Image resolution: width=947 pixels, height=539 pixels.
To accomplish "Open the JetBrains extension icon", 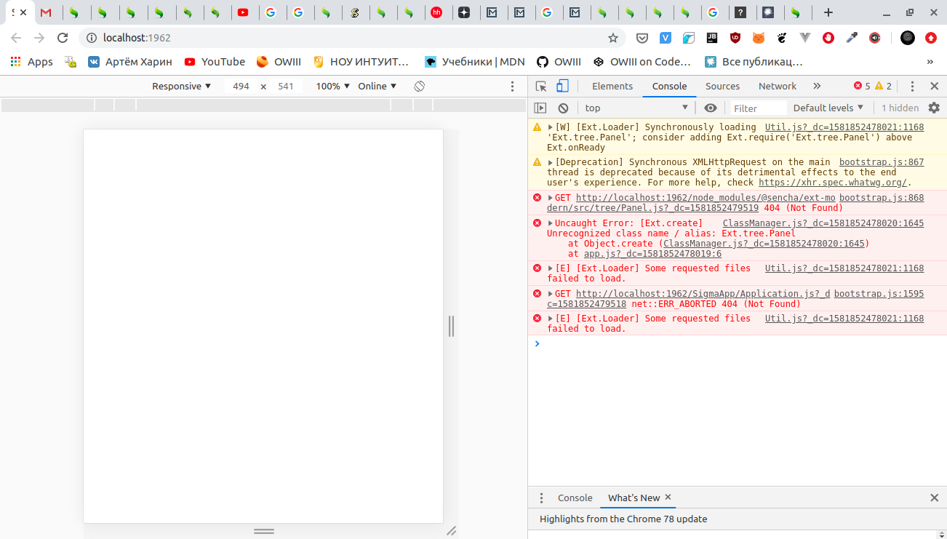I will [x=712, y=38].
